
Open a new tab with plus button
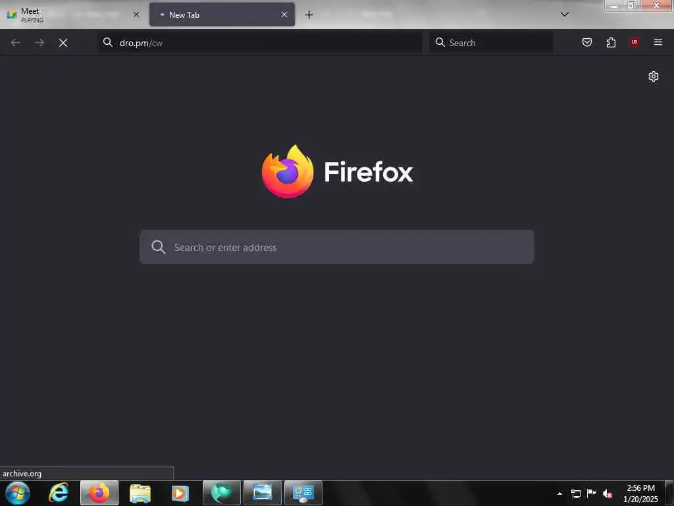click(309, 14)
